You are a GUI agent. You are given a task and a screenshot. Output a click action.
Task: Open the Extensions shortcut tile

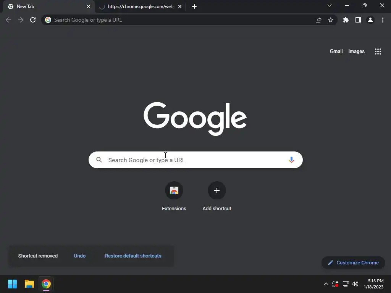click(x=174, y=196)
